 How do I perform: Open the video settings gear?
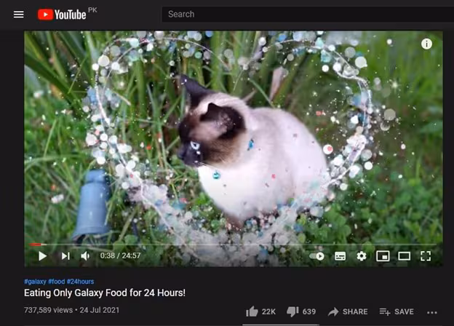(x=362, y=256)
